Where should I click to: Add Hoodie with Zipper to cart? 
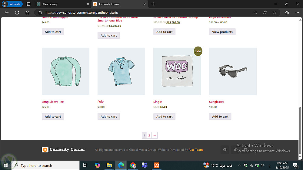[53, 32]
